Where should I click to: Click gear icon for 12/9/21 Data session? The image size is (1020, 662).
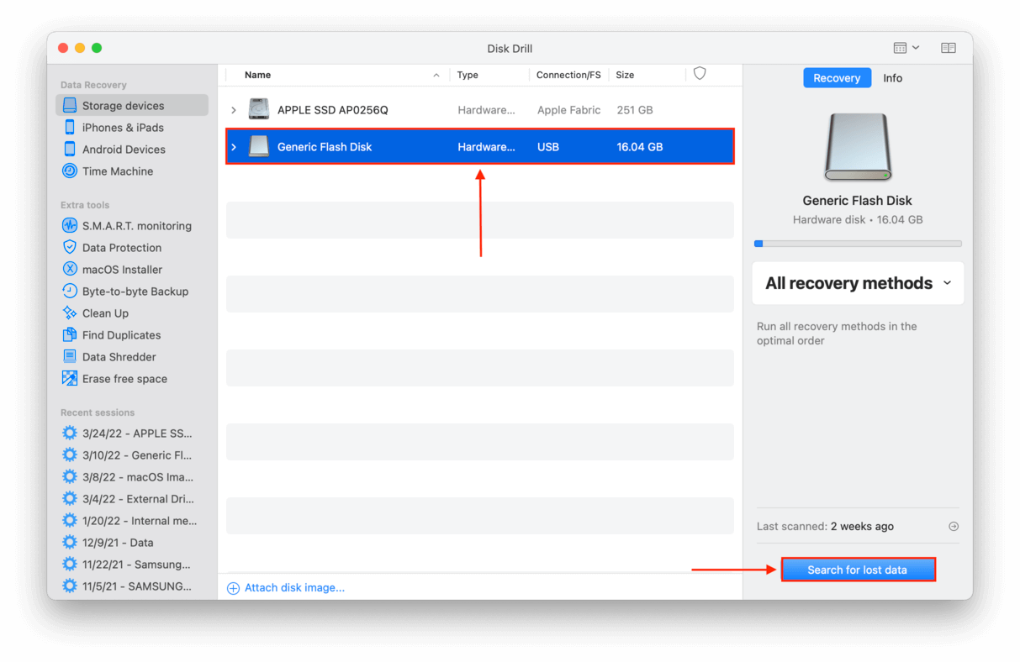pos(70,543)
